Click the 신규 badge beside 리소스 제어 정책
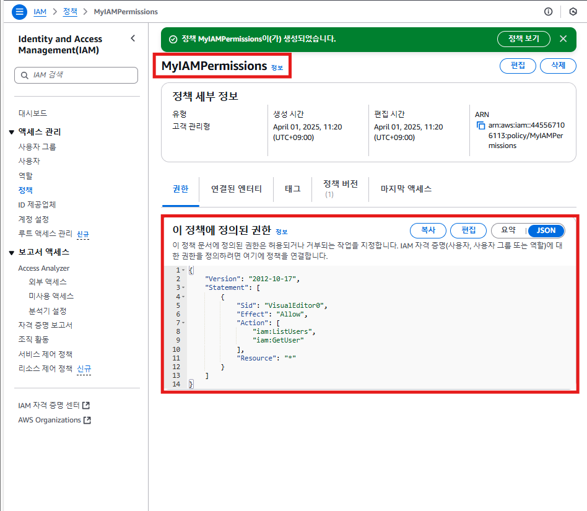587x511 pixels. tap(84, 369)
